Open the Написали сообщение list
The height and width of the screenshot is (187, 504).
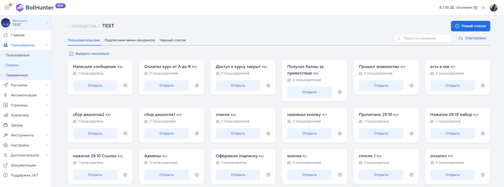click(95, 86)
